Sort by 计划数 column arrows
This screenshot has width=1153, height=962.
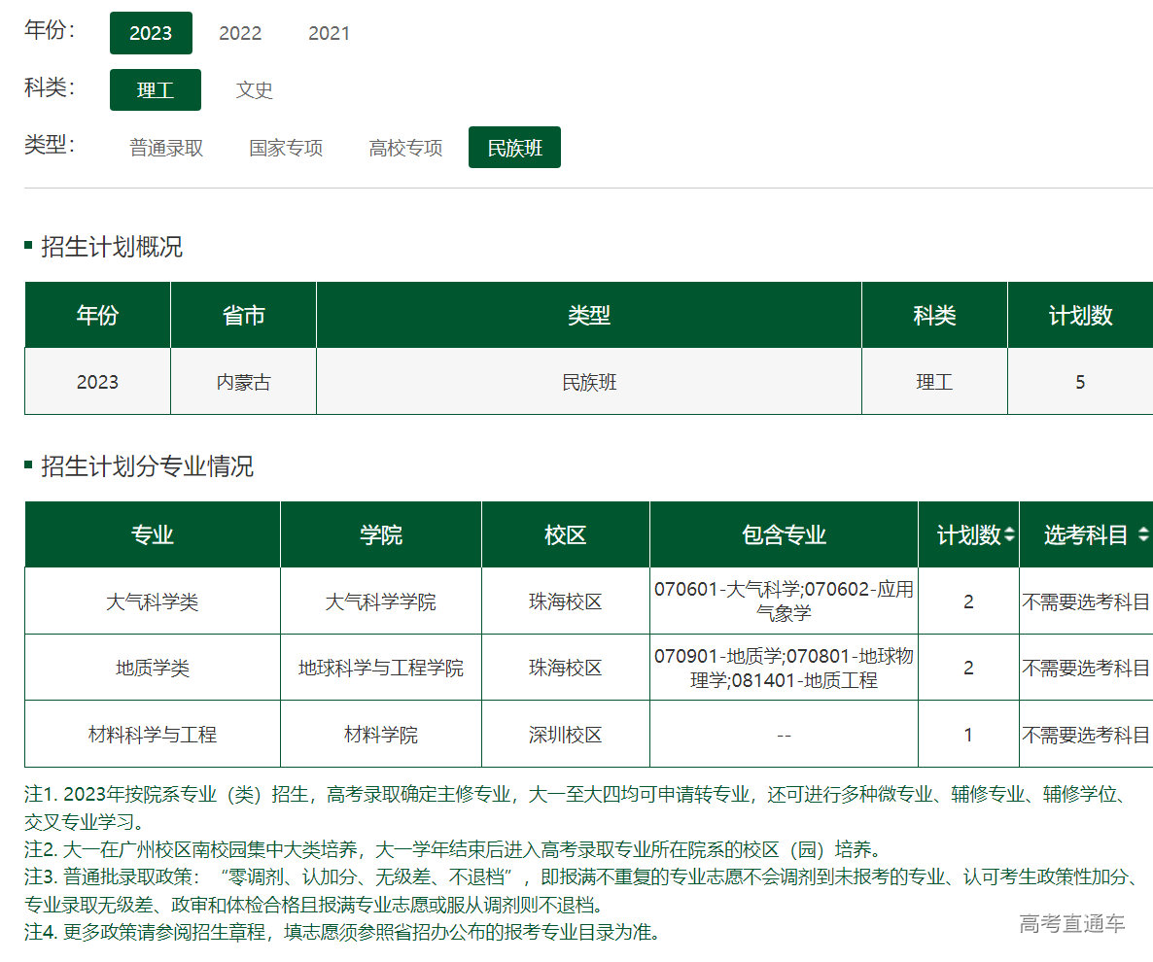tap(1009, 534)
